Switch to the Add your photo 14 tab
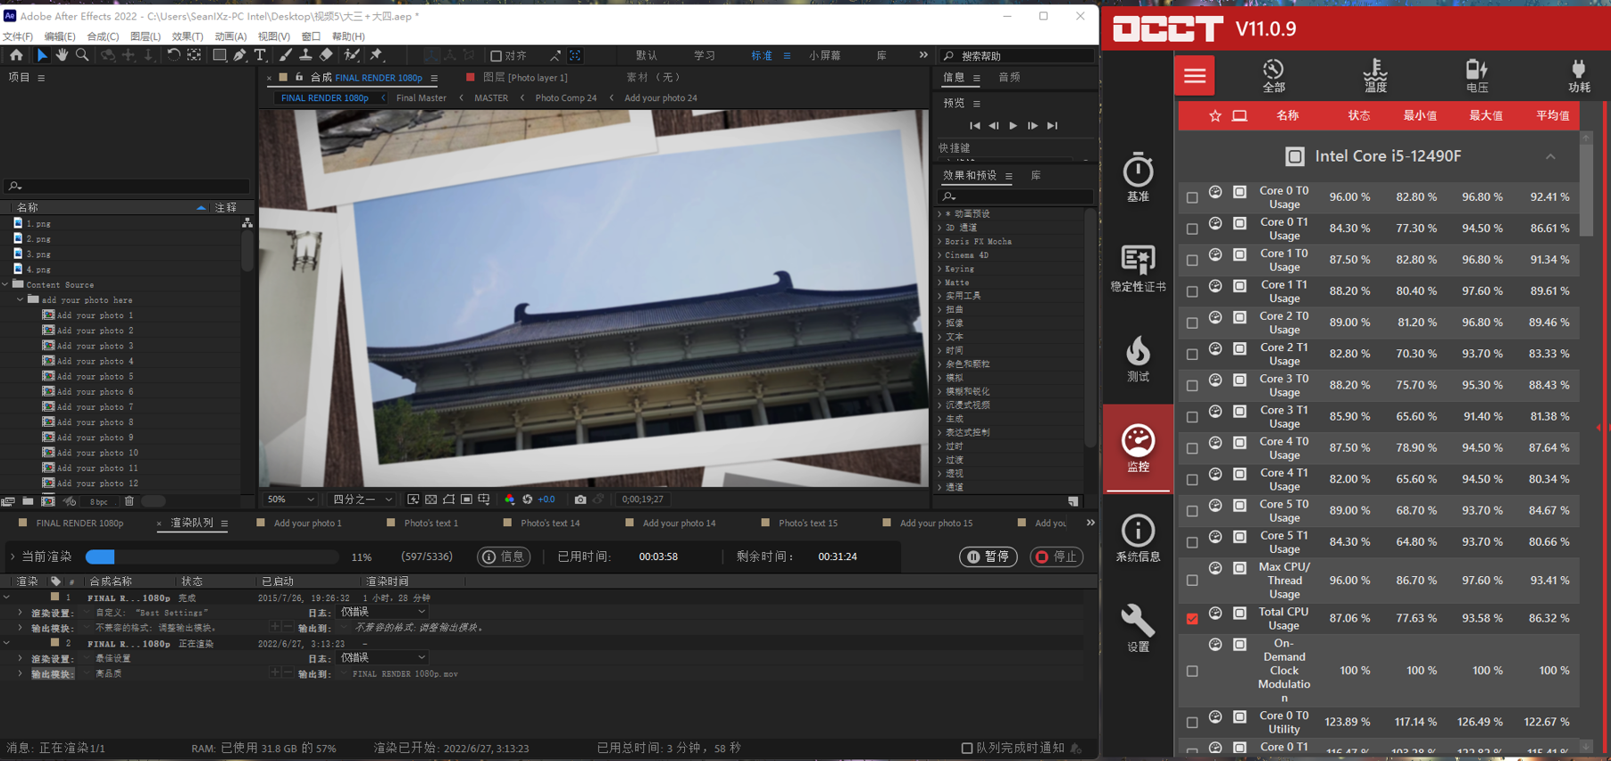This screenshot has width=1611, height=761. [678, 523]
